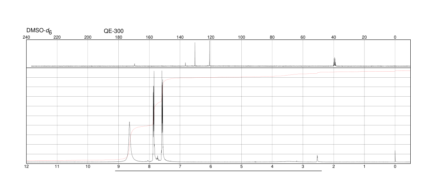Click the 3 ppm tick on proton axis
Viewport: 439px width, 189px height.
click(x=303, y=166)
